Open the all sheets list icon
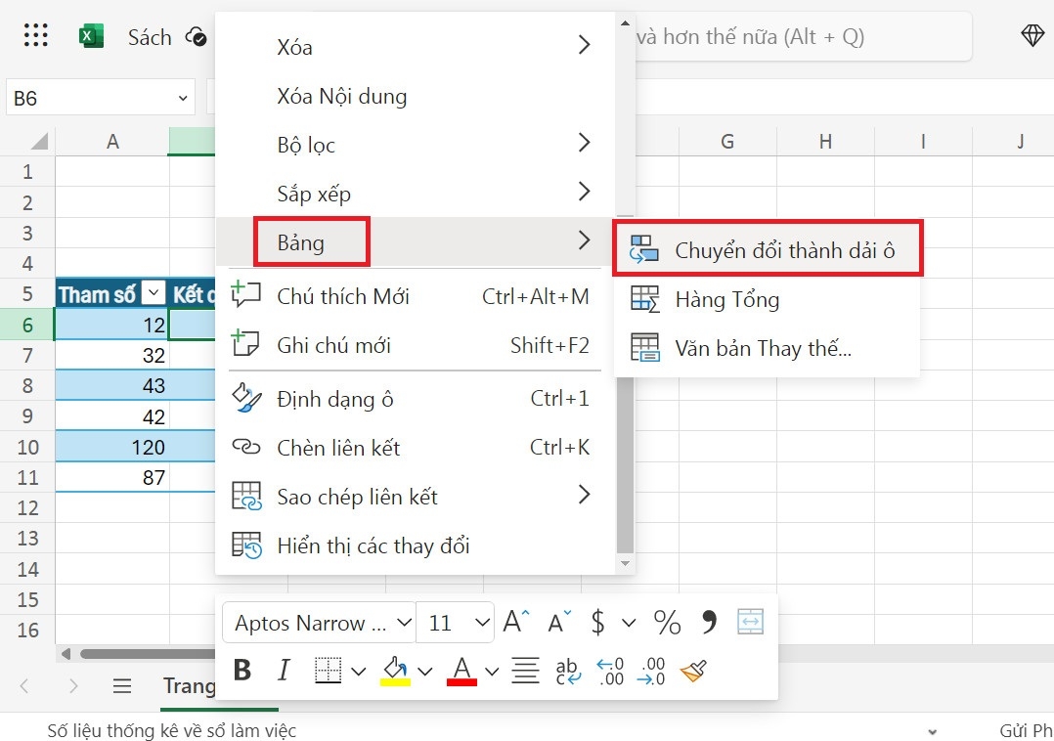 tap(121, 686)
